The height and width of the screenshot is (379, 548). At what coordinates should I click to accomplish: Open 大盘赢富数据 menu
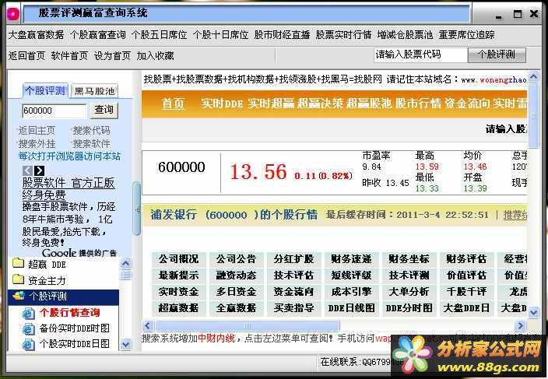coord(36,35)
